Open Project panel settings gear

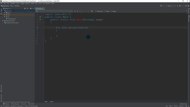click(x=31, y=9)
